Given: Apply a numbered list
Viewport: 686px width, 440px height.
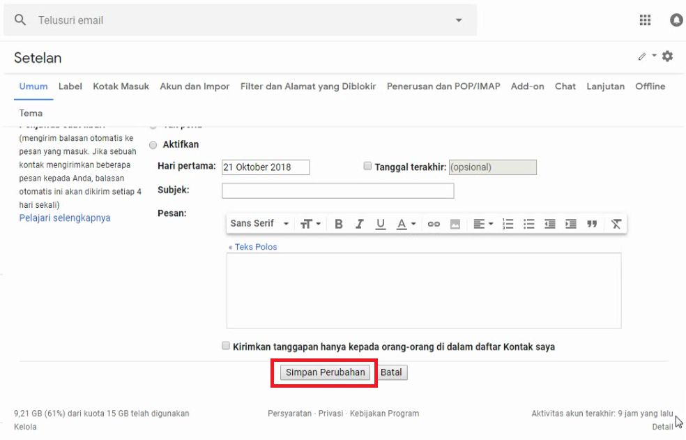Looking at the screenshot, I should pyautogui.click(x=508, y=224).
